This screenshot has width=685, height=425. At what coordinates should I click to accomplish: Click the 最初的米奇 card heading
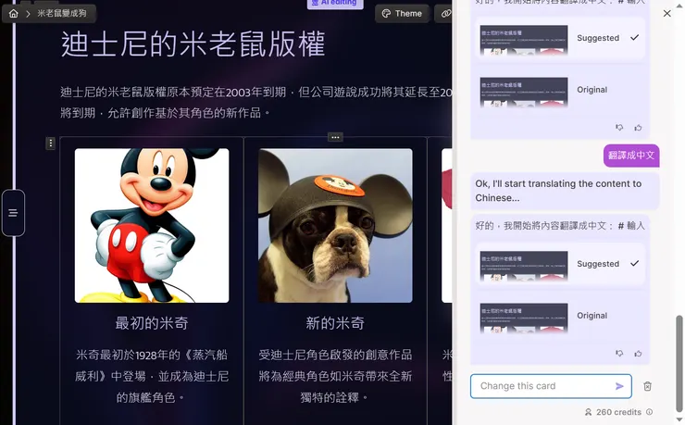coord(152,323)
